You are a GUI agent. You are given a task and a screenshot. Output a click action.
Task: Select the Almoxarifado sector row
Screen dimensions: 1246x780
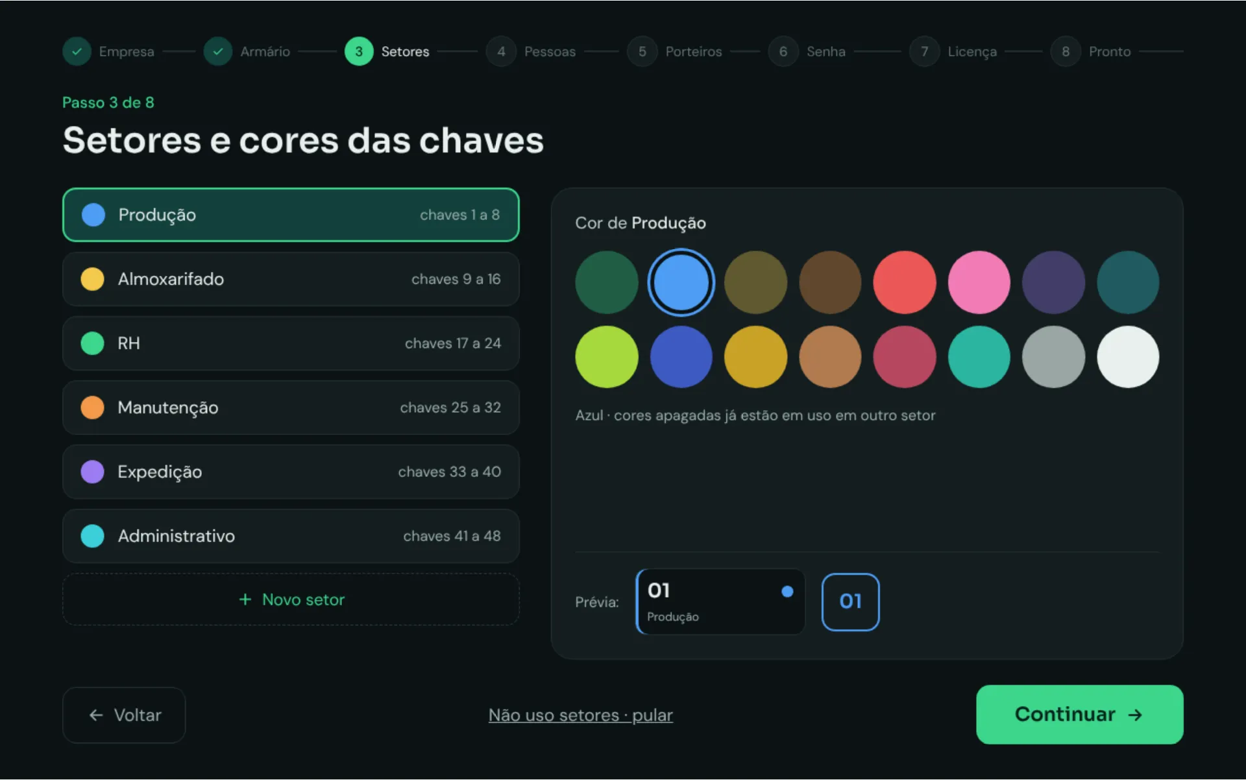pos(291,279)
